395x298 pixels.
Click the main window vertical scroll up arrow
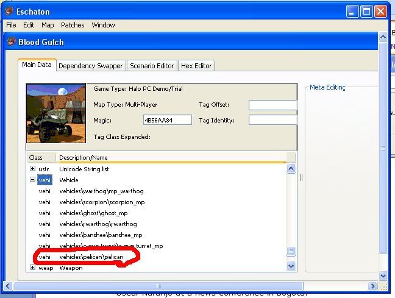click(x=383, y=37)
